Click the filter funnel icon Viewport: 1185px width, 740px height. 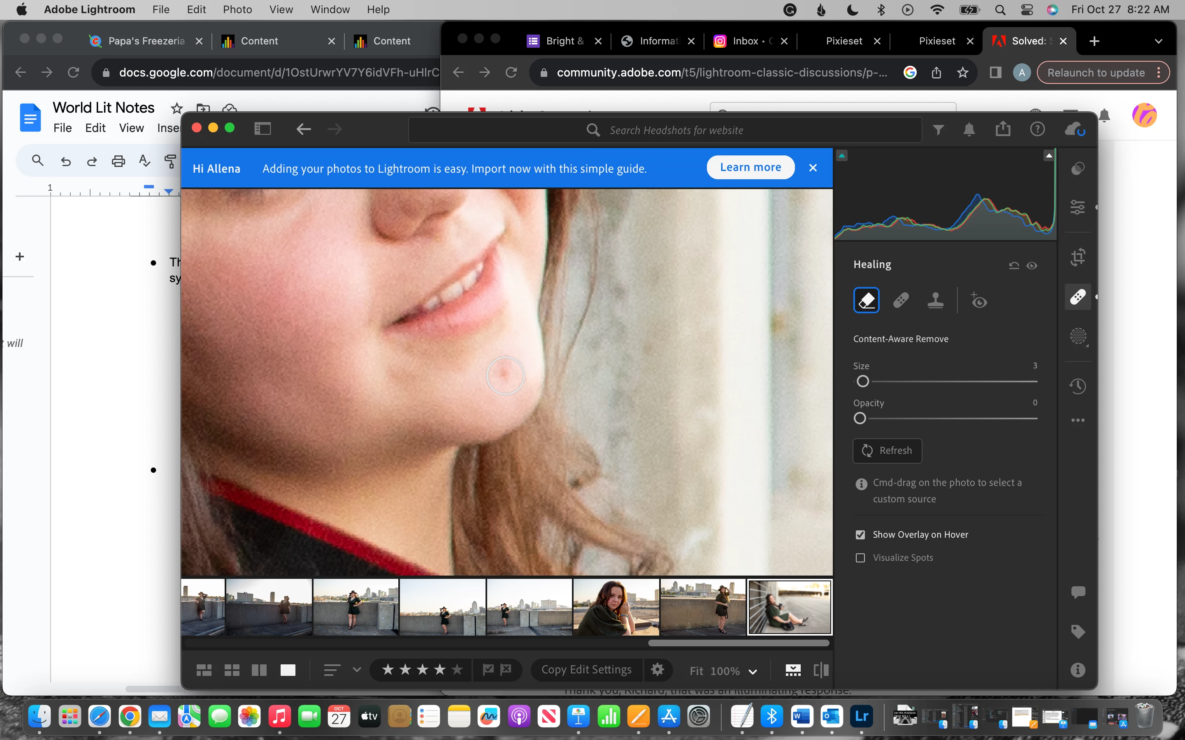(938, 129)
